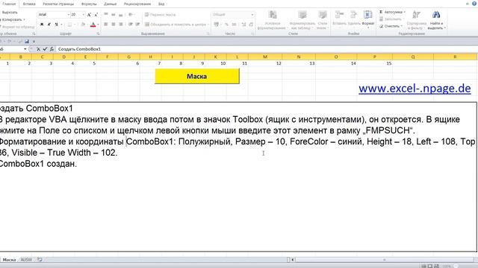Screen dimensions: 478x268
Task: Cancel formula entry with the X icon
Action: click(38, 49)
